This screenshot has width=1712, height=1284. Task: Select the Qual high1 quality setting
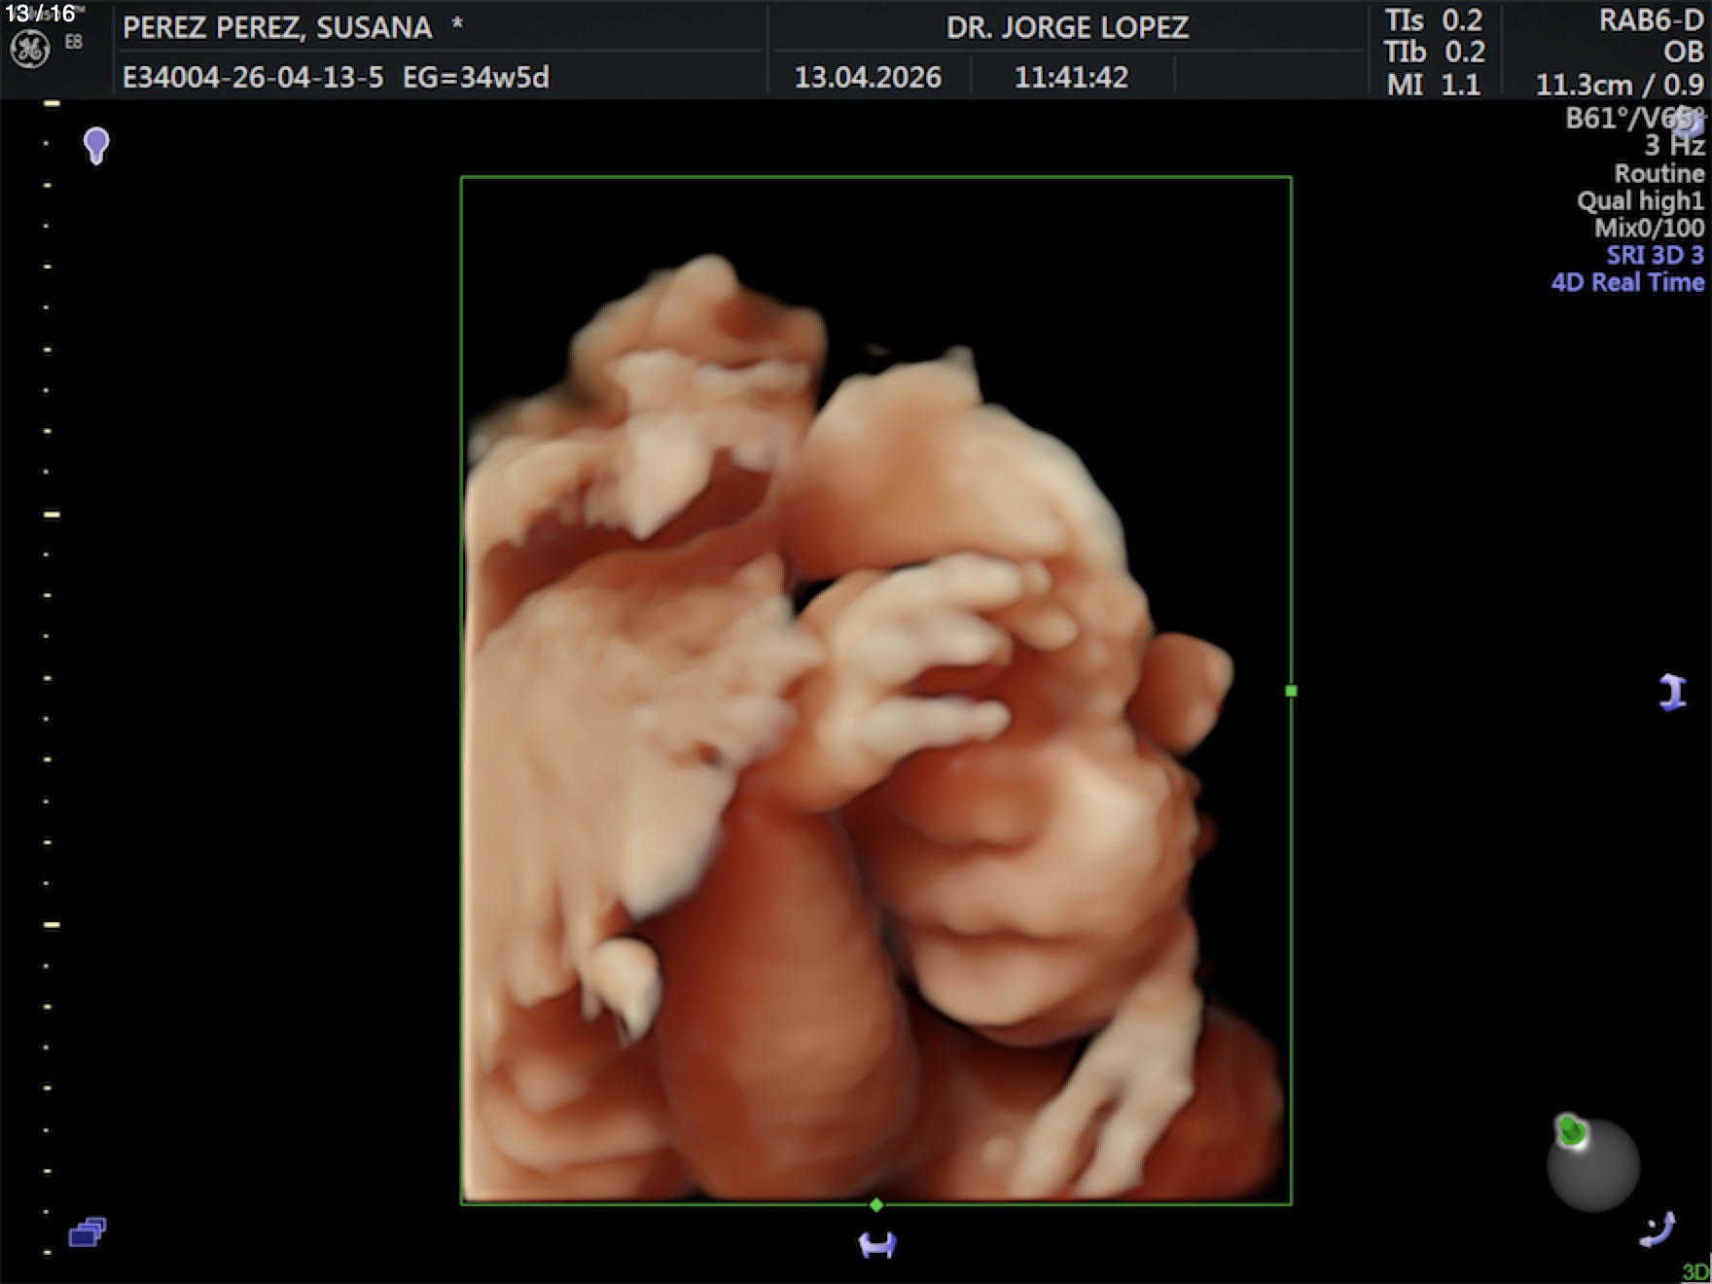(1640, 201)
